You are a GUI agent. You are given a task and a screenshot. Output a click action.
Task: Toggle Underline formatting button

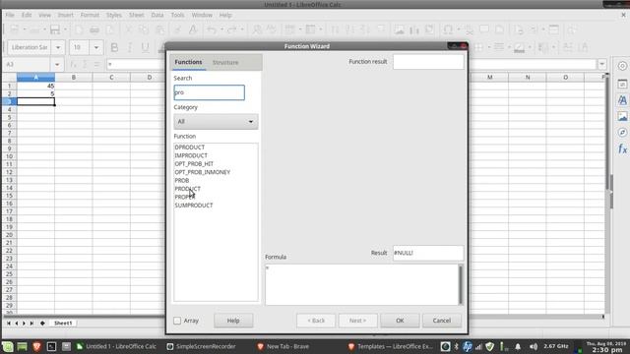tap(145, 48)
